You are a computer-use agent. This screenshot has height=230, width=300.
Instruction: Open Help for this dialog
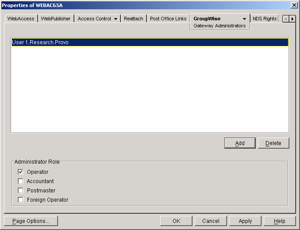click(x=280, y=221)
